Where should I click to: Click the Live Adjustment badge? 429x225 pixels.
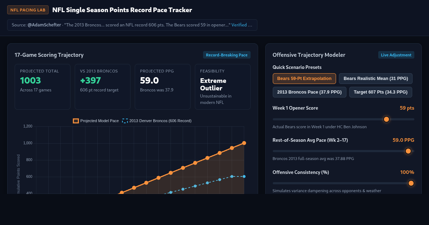pos(396,55)
